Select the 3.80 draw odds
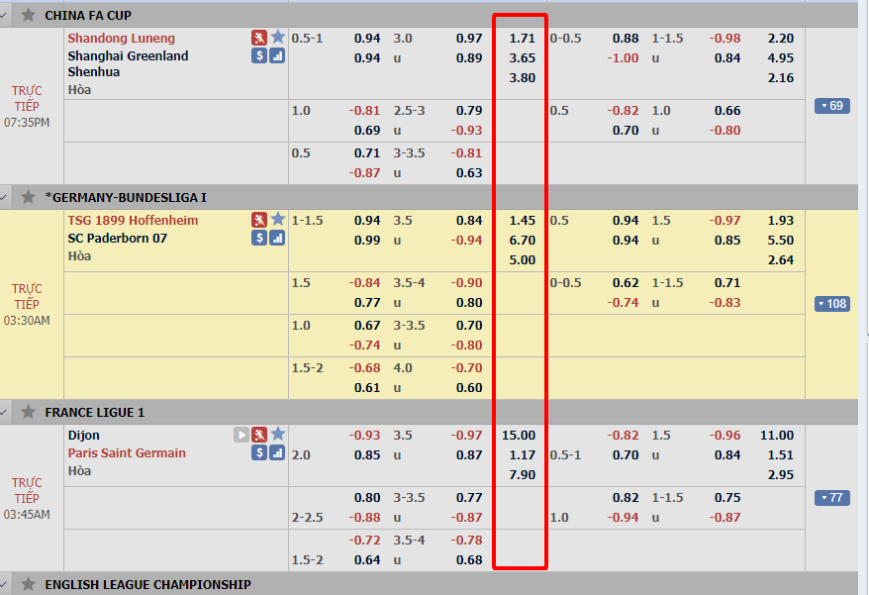 coord(522,78)
